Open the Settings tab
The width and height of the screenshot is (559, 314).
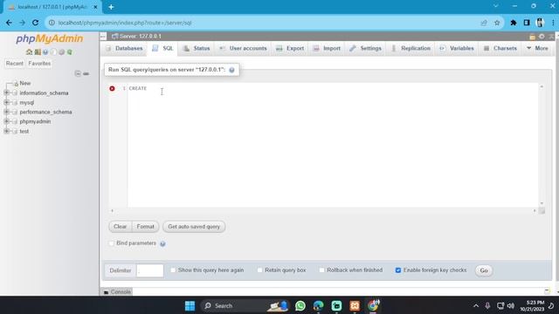(x=366, y=48)
